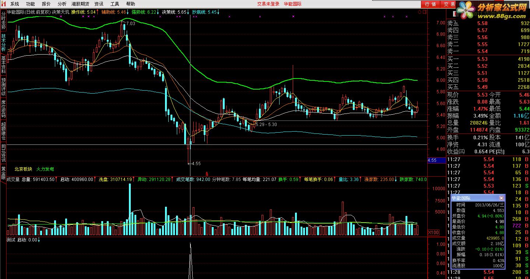Click the 卖五 order book row
The width and height of the screenshot is (530, 279).
[488, 24]
